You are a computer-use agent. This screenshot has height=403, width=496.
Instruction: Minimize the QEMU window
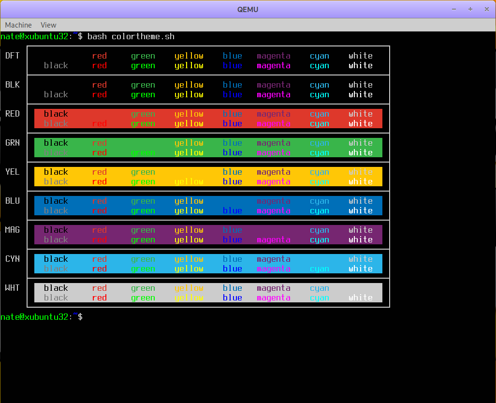point(454,10)
